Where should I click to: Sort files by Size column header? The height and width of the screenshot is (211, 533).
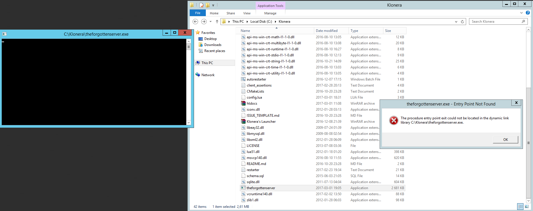(x=395, y=31)
